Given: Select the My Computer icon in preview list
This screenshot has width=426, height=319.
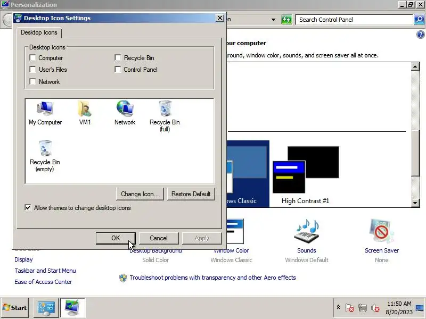Looking at the screenshot, I should pyautogui.click(x=45, y=113).
